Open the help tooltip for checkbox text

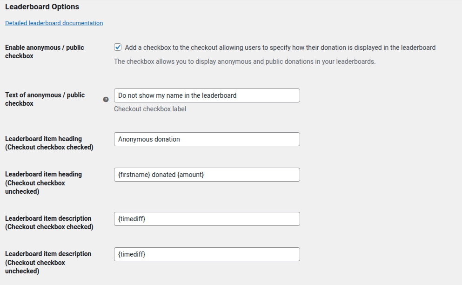[106, 99]
